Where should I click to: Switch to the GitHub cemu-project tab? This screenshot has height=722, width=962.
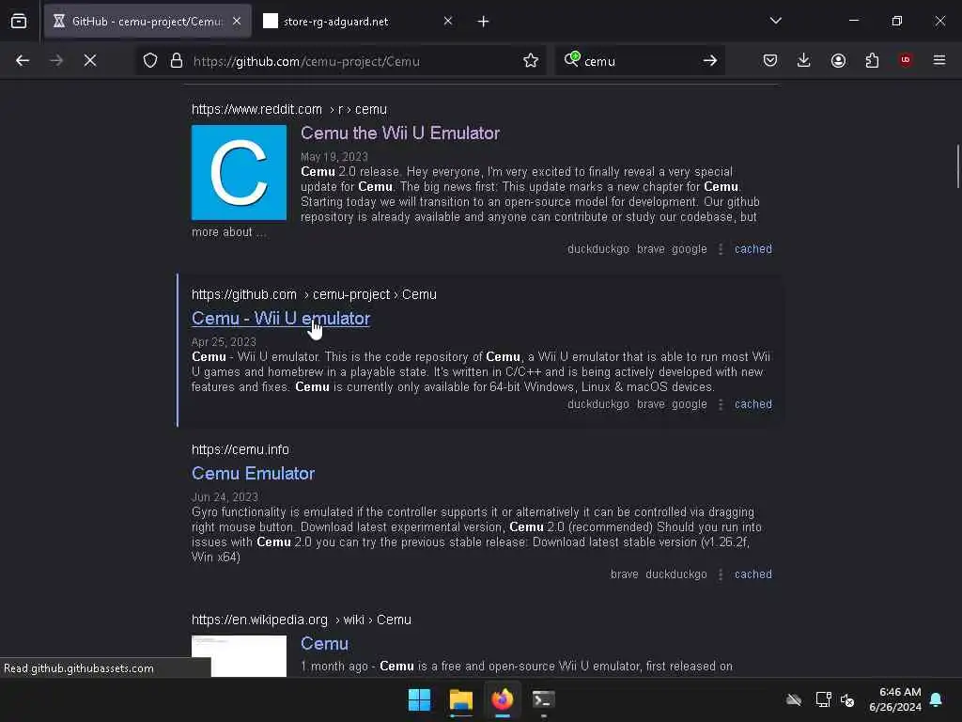coord(147,22)
